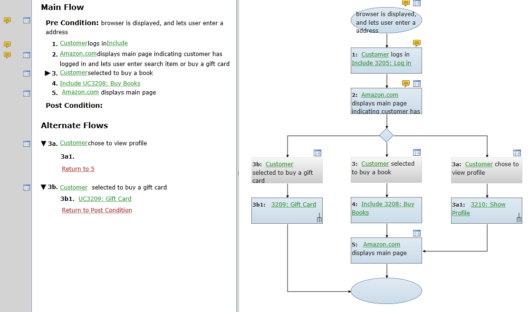Click comment icon beside Pre Condition row

click(x=7, y=20)
